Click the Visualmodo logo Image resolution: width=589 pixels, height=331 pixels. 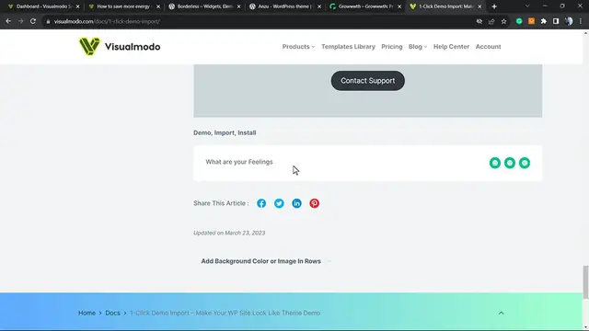[x=120, y=47]
